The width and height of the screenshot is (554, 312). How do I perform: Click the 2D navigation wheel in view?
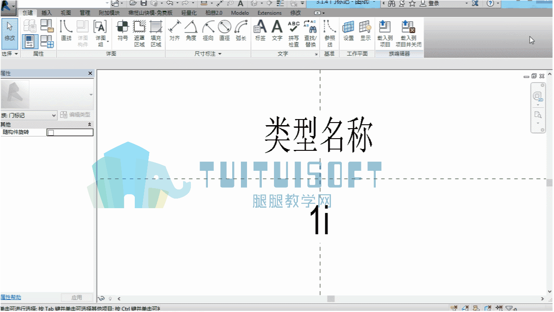click(x=538, y=96)
